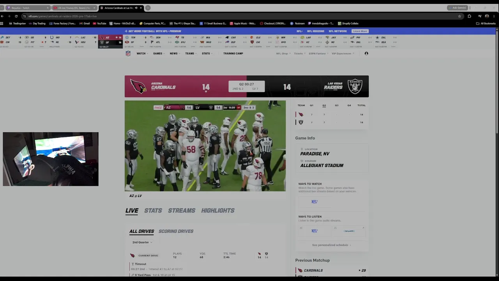Open the site info icon in address bar

tap(25, 16)
